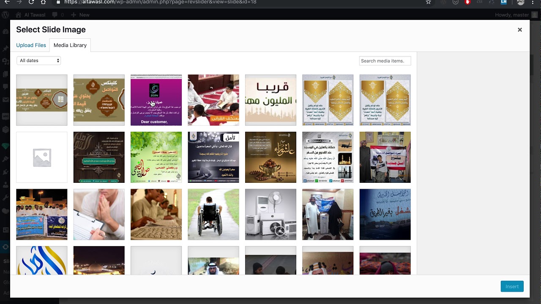The height and width of the screenshot is (304, 541).
Task: Open the All dates filter dropdown
Action: coord(39,61)
